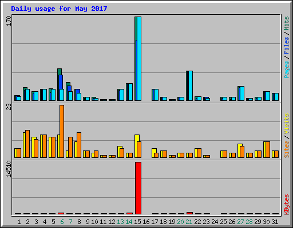This screenshot has width=293, height=228.
Task: Select day label 10 on the x-axis
Action: (x=94, y=222)
